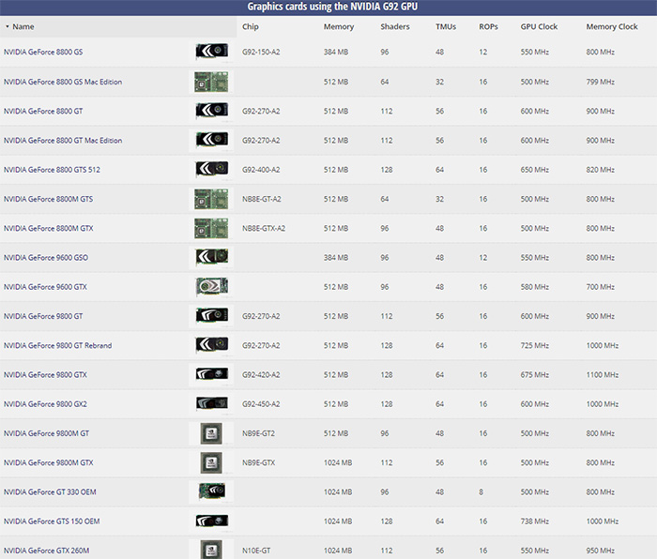Select chip value G92-420-A2

coord(261,375)
